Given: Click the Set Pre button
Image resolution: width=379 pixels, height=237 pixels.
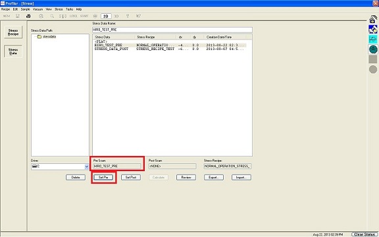Looking at the screenshot, I should tap(103, 177).
